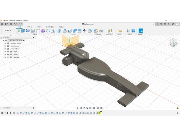This screenshot has height=135, width=180.
Task: Select the Fillet tool
Action: point(64,31)
